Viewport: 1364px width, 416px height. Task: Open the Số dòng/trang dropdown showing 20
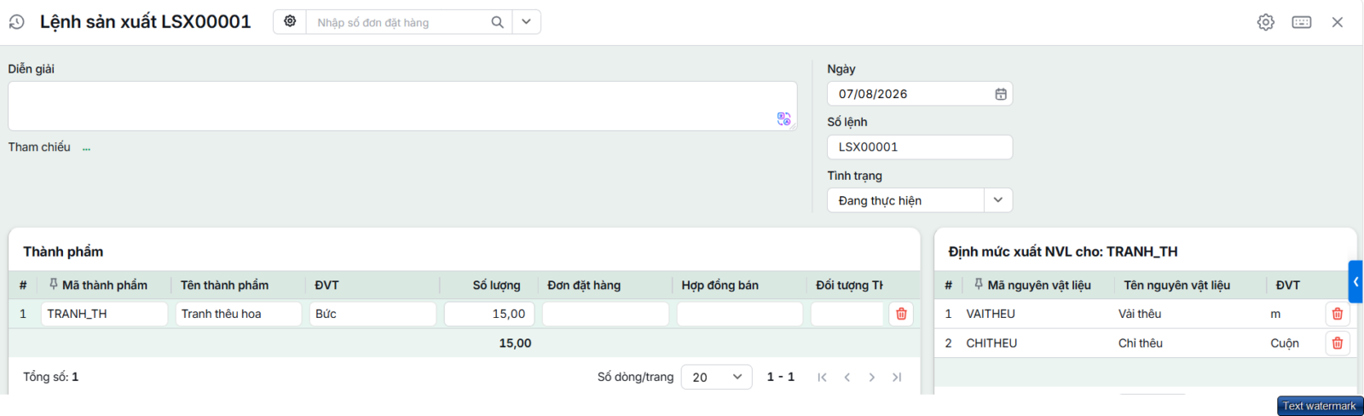716,377
